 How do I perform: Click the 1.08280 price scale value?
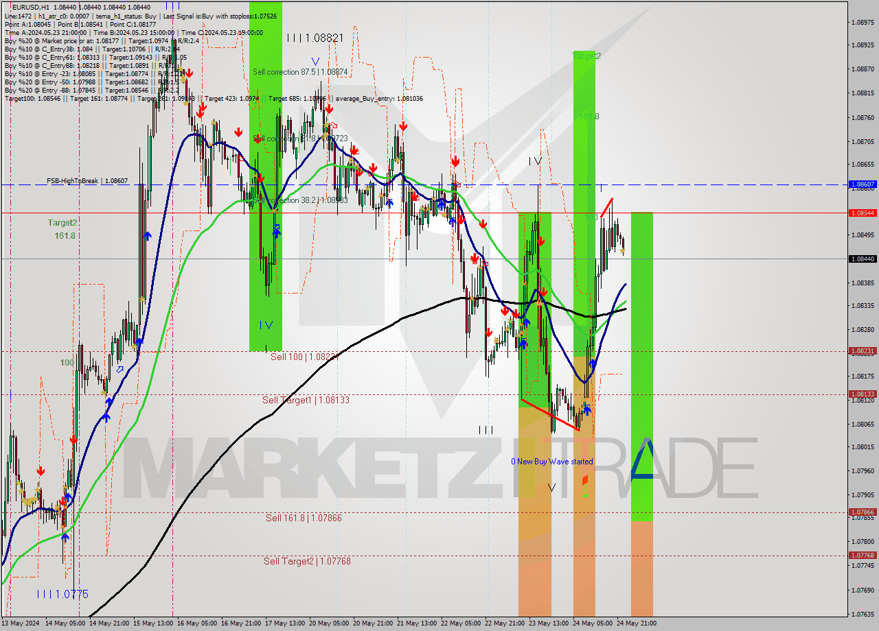[862, 329]
